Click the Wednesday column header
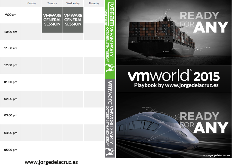The width and height of the screenshot is (234, 167). point(73,3)
